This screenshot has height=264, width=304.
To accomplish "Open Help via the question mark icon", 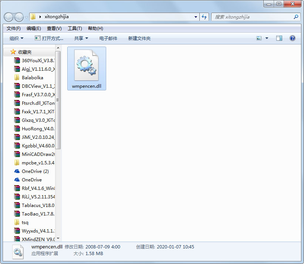I will [292, 38].
